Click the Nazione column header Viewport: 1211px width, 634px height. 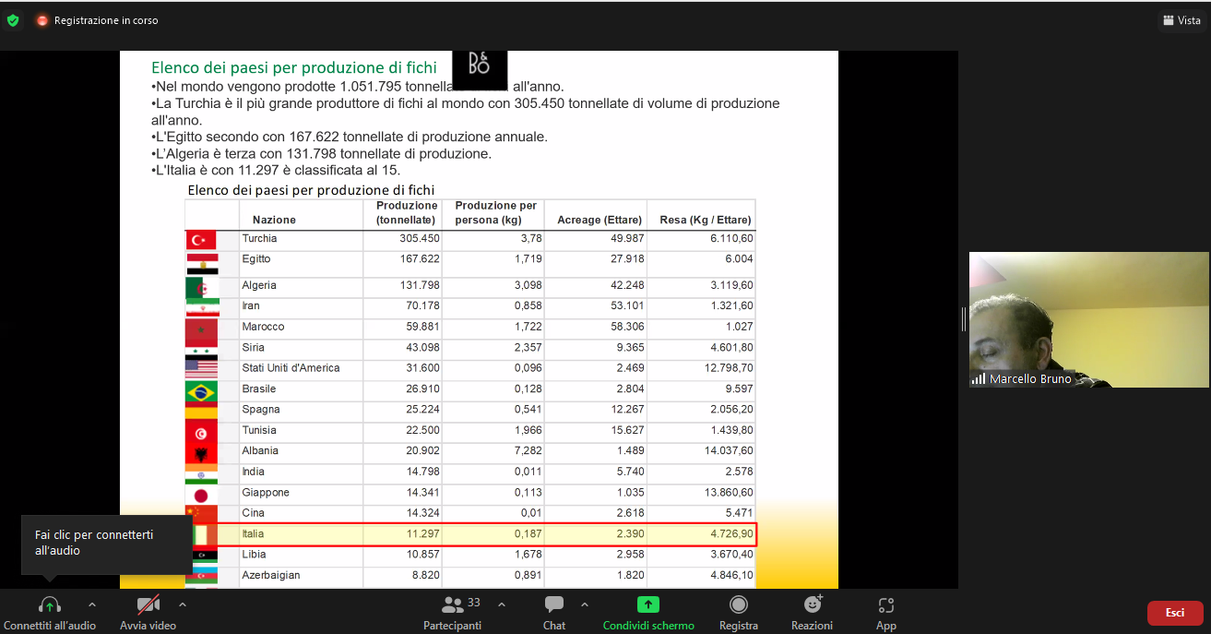[274, 220]
